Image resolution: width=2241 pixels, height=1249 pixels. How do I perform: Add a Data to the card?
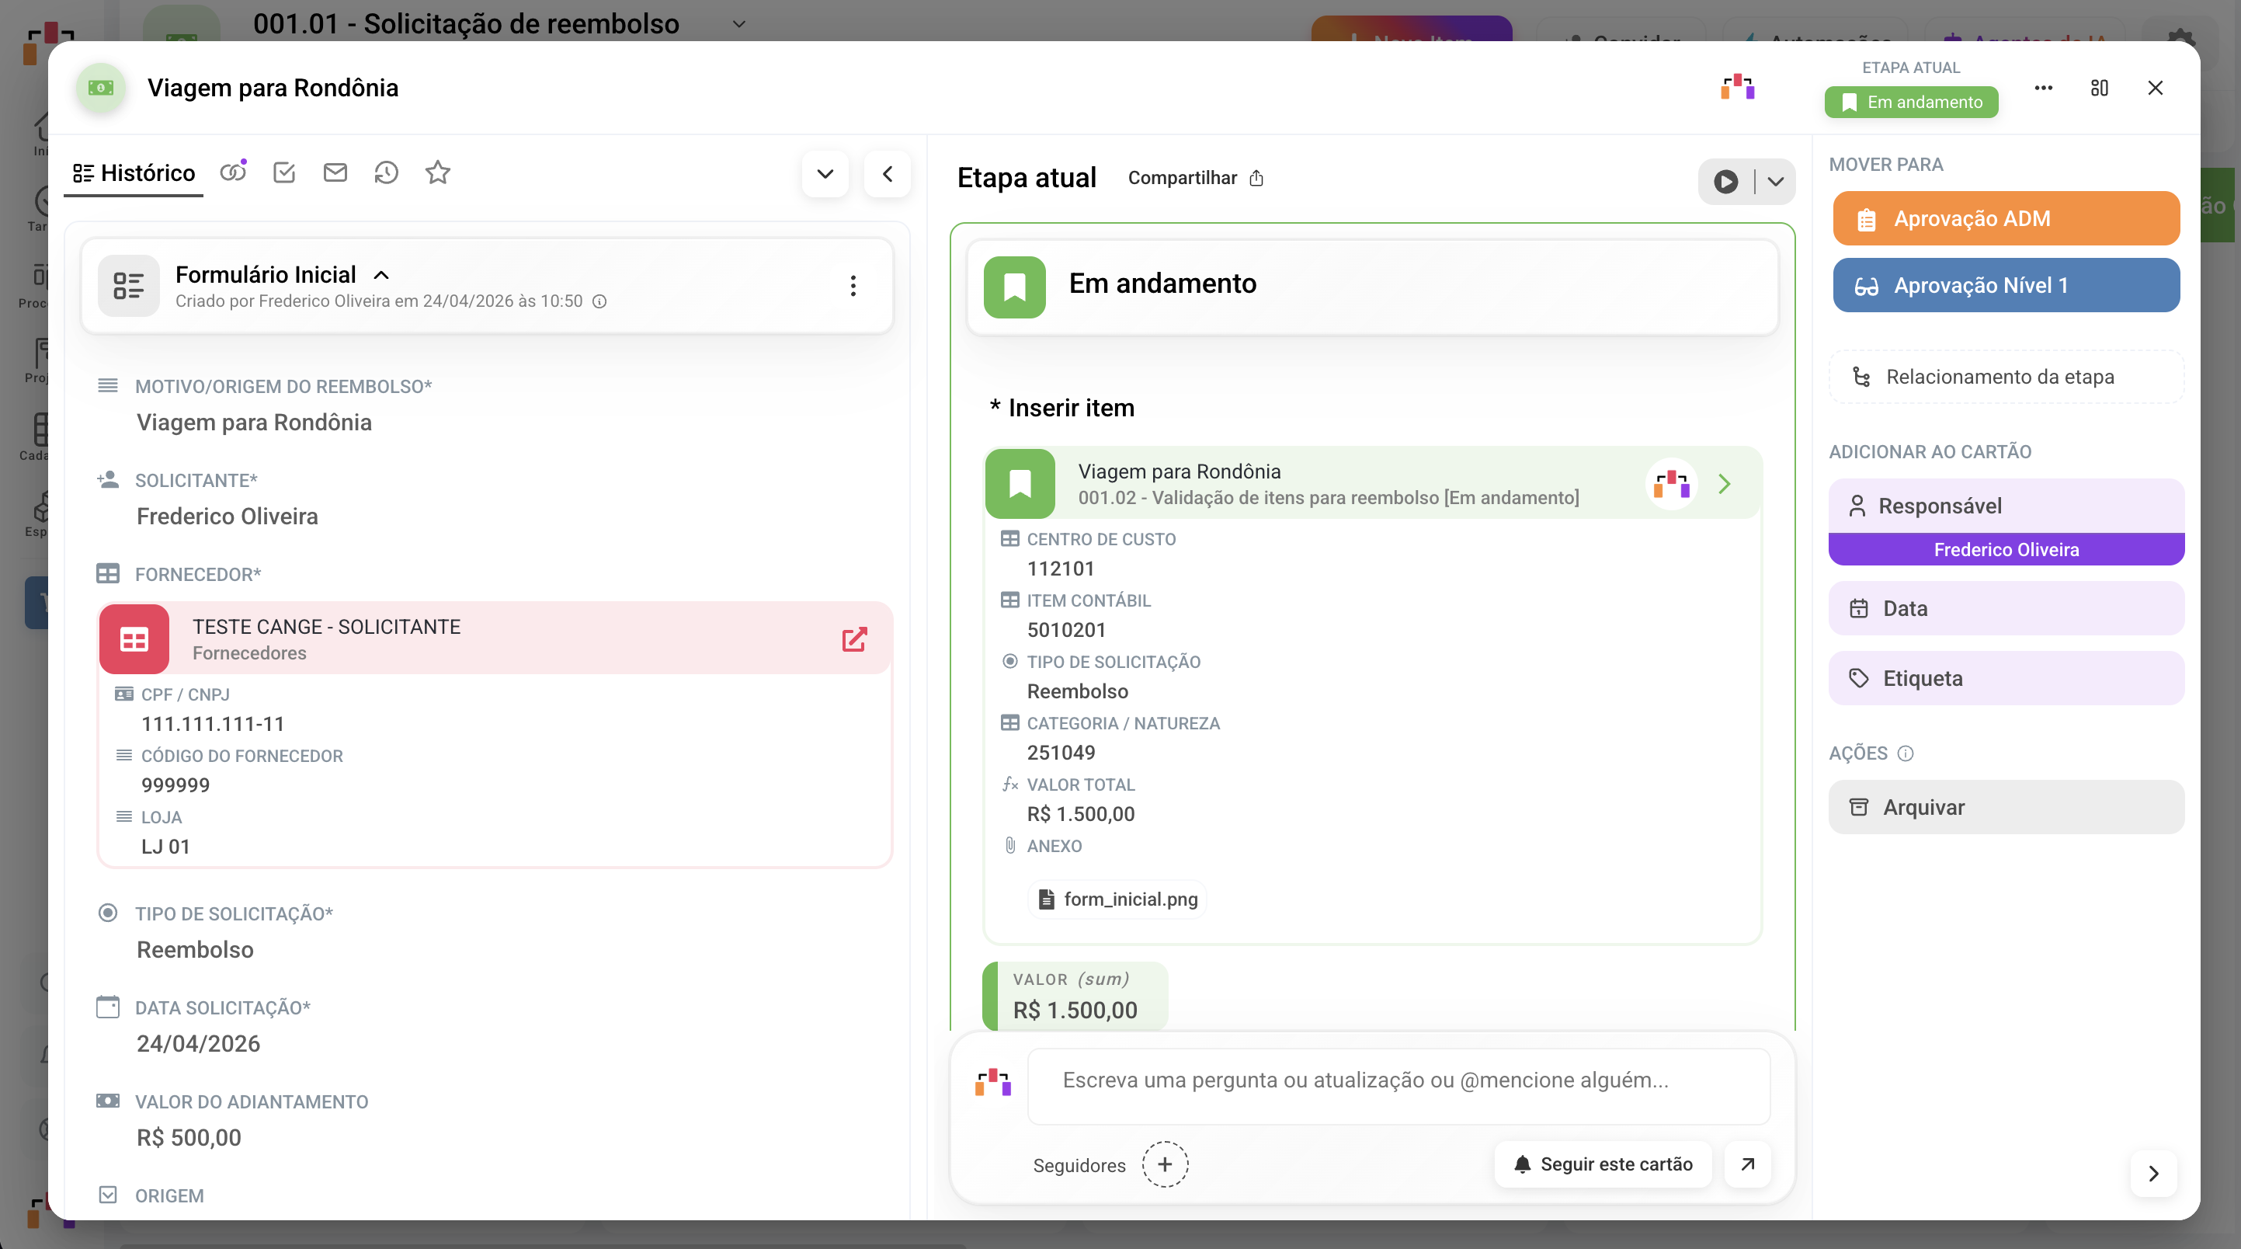2006,608
